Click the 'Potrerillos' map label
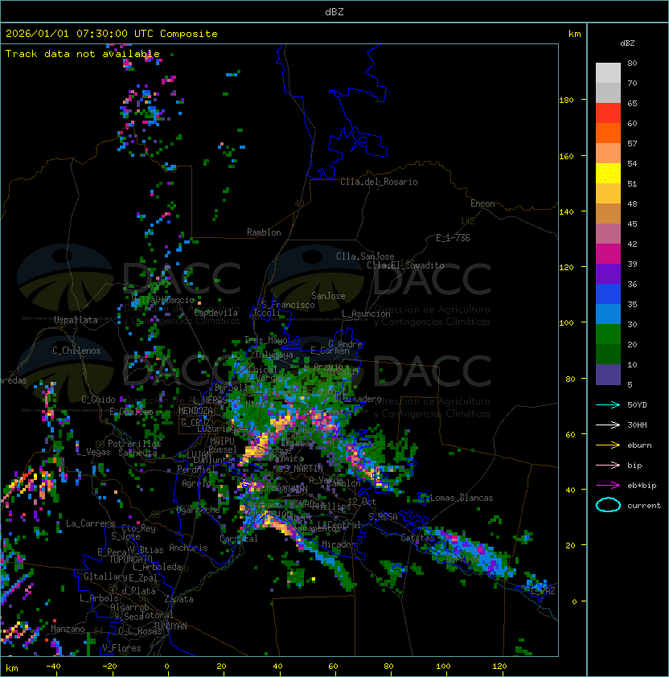 click(134, 444)
